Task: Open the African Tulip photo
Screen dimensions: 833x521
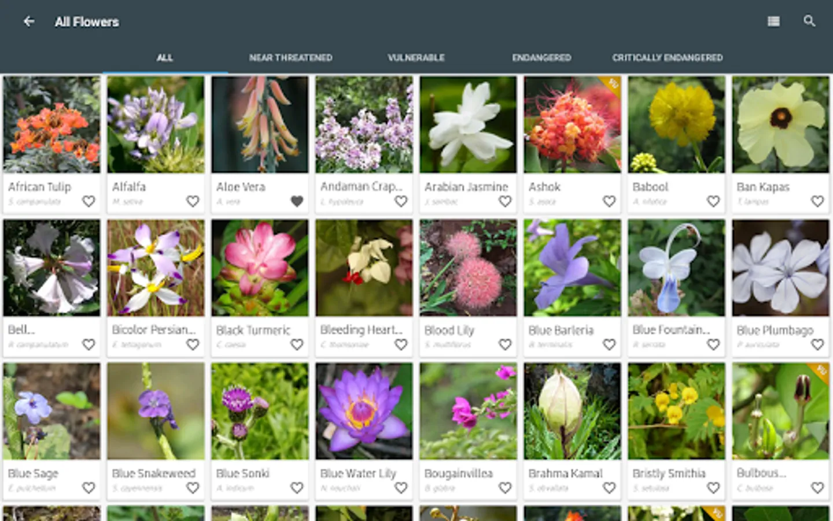Action: (x=51, y=124)
